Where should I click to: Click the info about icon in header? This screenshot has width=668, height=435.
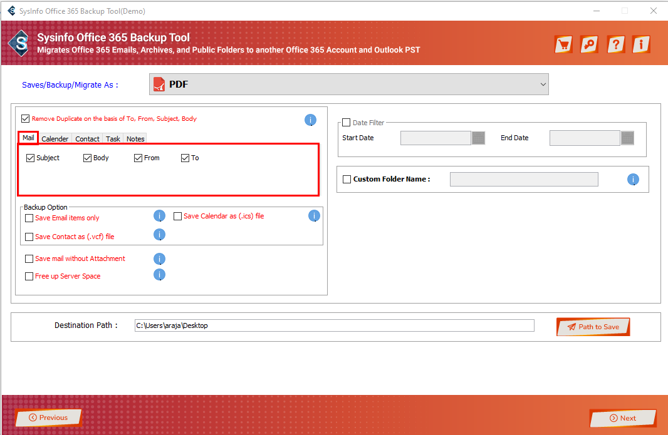coord(641,44)
